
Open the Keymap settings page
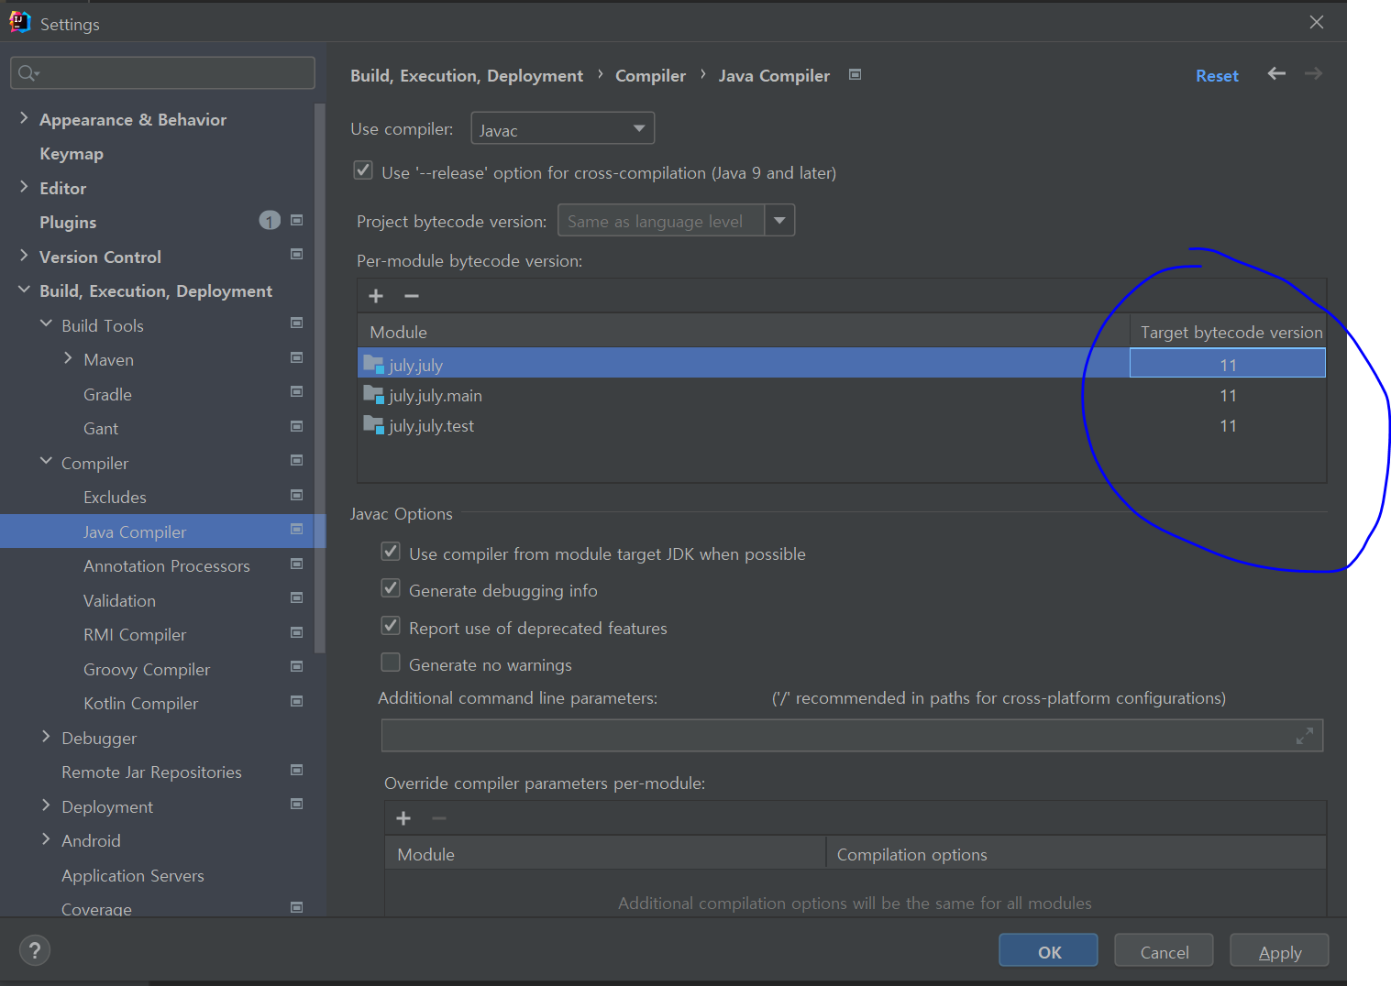coord(72,154)
